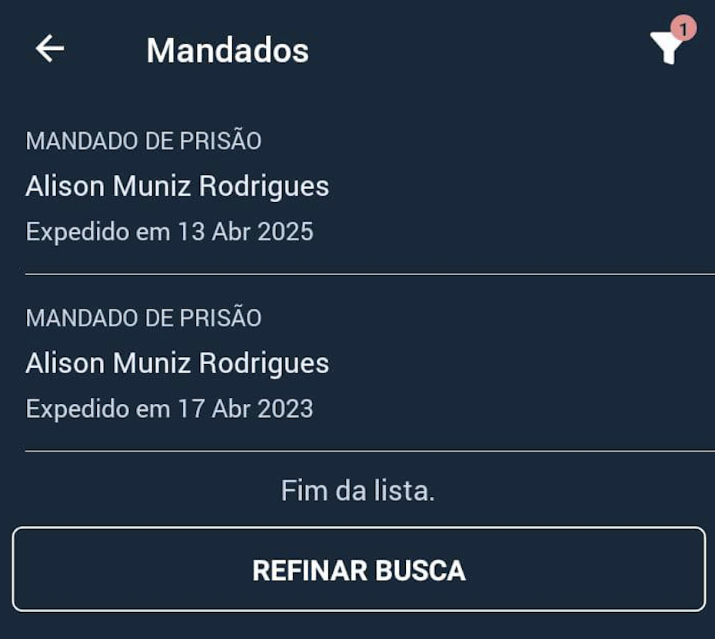Select first MANDADO DE PRISÃO label
The image size is (715, 639).
tap(144, 141)
